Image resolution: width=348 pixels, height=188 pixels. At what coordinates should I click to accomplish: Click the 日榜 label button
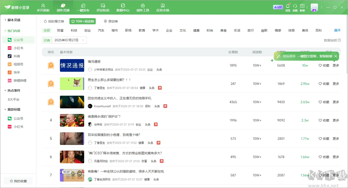click(47, 40)
